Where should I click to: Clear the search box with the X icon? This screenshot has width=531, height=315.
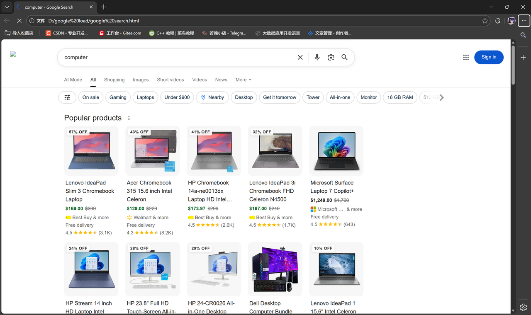pyautogui.click(x=300, y=58)
